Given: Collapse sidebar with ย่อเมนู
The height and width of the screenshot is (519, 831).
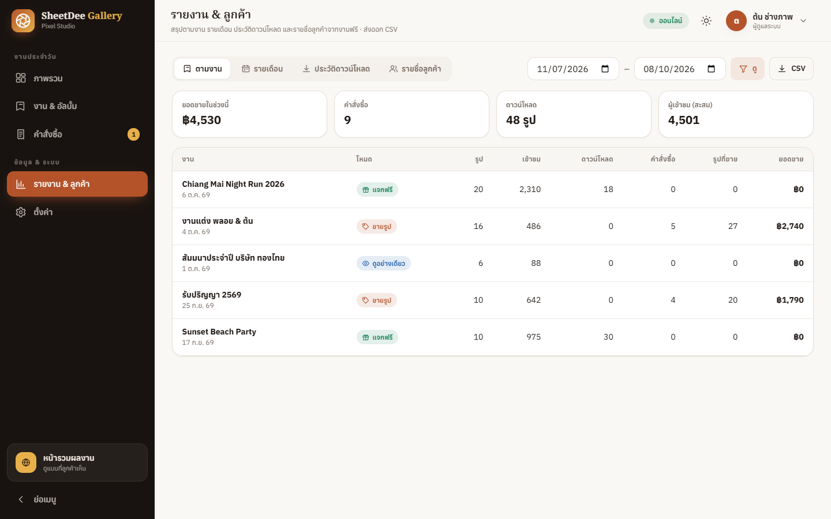Looking at the screenshot, I should tap(77, 499).
